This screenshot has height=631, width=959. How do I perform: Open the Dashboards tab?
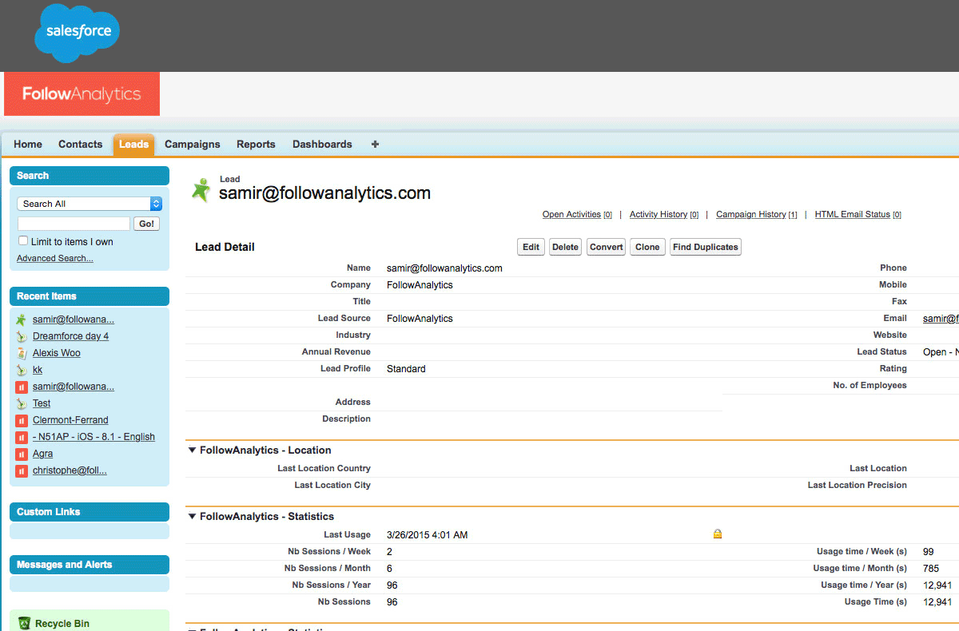pyautogui.click(x=322, y=145)
